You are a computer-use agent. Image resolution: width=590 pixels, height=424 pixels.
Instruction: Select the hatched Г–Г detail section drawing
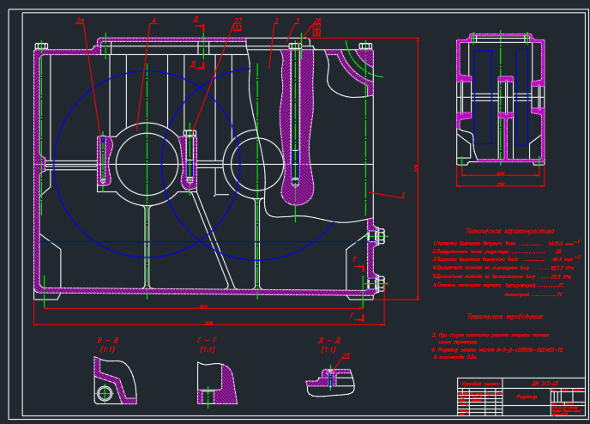click(216, 384)
